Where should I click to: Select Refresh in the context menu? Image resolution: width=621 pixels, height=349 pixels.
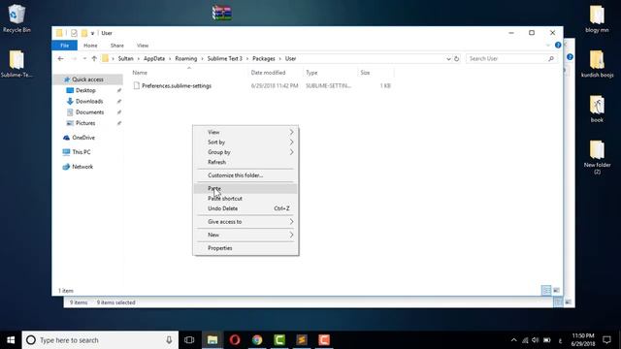click(245, 162)
